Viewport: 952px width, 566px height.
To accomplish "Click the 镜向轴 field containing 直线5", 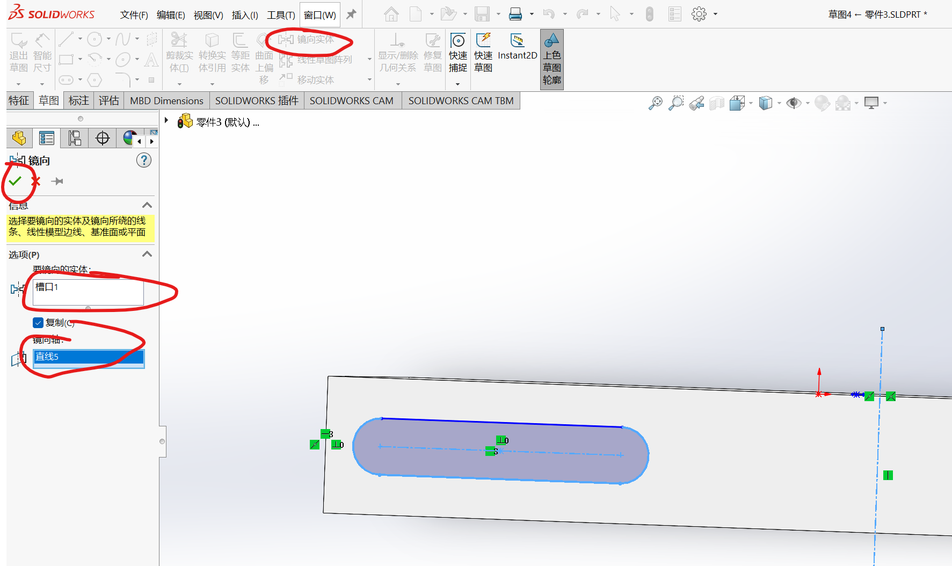I will click(89, 357).
